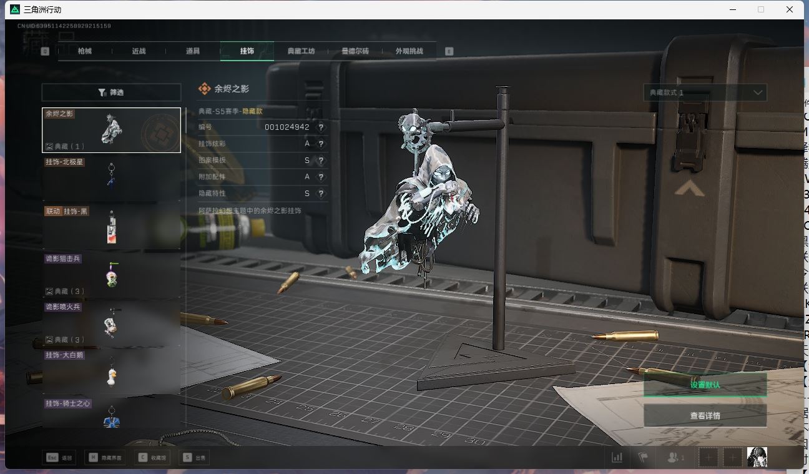This screenshot has height=474, width=809.
Task: Open the 典藏工坊 tab
Action: (x=301, y=51)
